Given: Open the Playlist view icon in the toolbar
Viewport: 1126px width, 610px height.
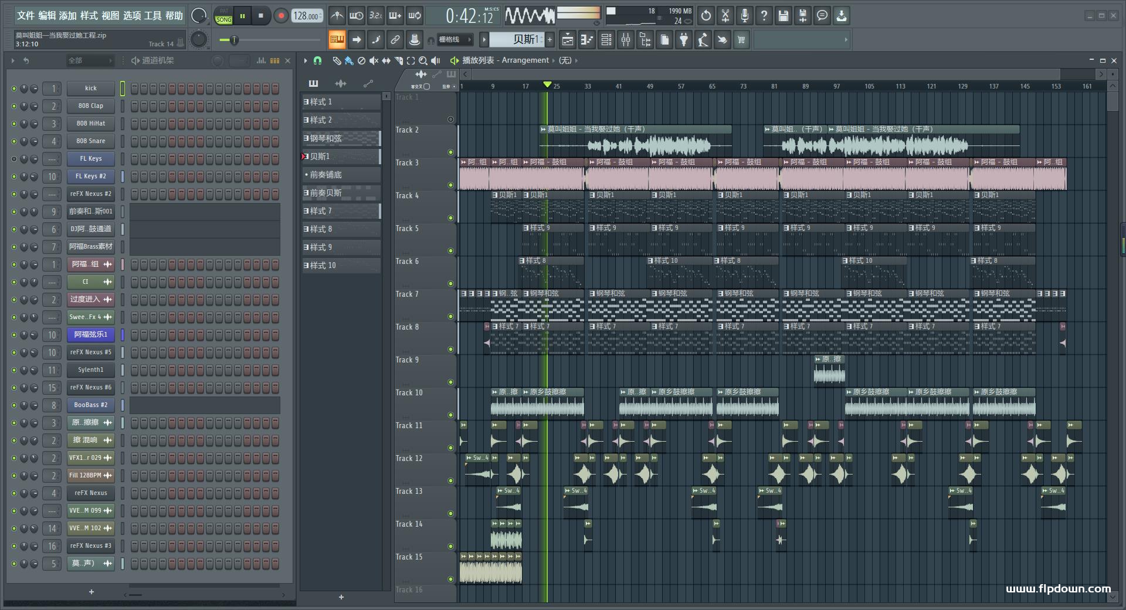Looking at the screenshot, I should [x=568, y=40].
